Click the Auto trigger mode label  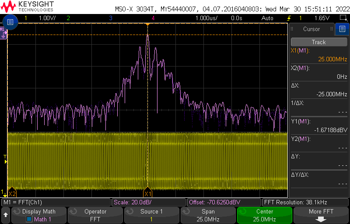(x=267, y=18)
